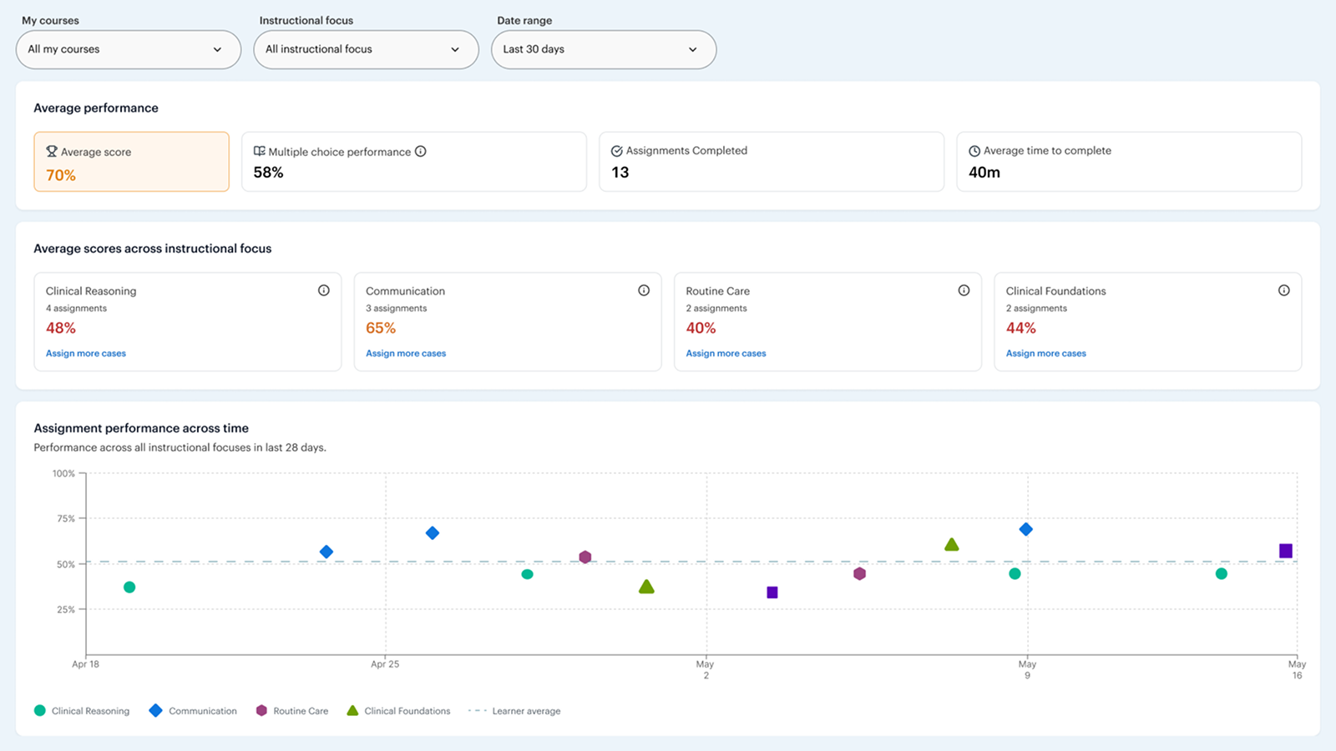1336x751 pixels.
Task: Click Assign more cases under Routine Care
Action: 726,354
